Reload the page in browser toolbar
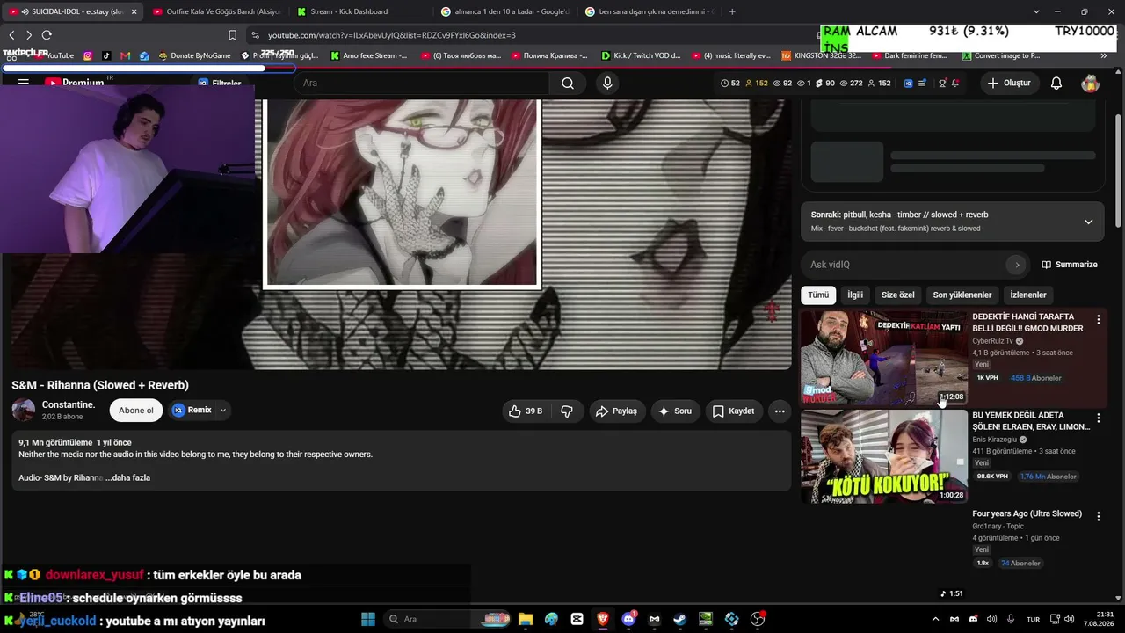The width and height of the screenshot is (1125, 633). pos(47,35)
